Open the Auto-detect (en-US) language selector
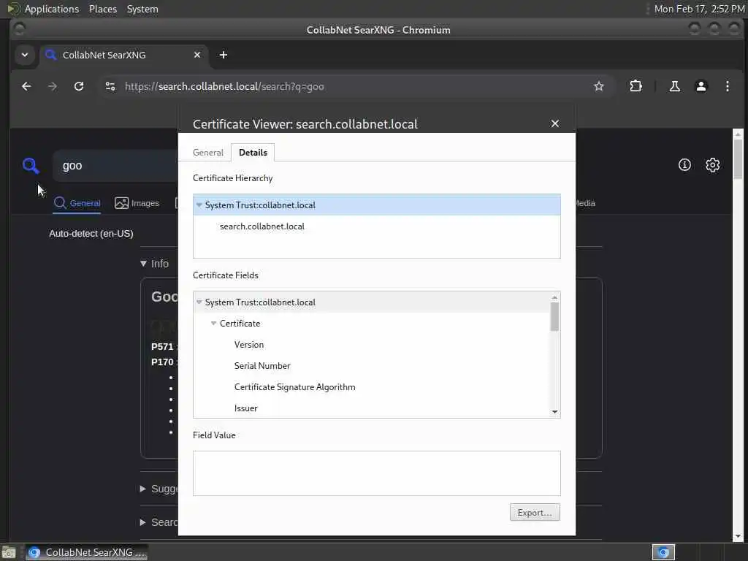Viewport: 748px width, 561px height. point(91,233)
